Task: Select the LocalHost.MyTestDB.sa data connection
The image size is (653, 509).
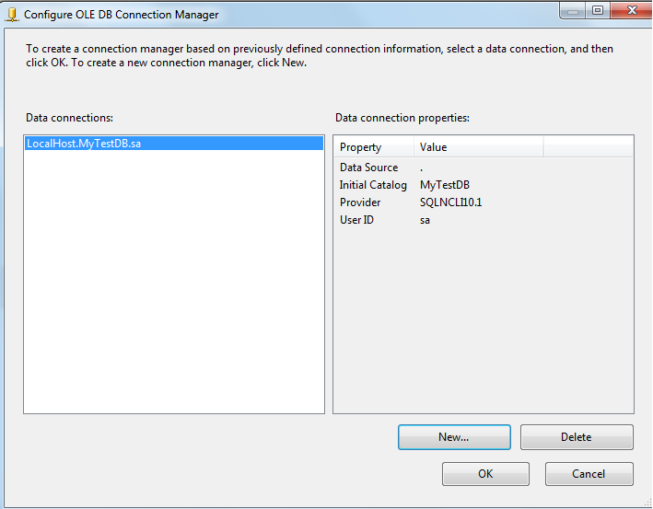Action: (x=84, y=145)
